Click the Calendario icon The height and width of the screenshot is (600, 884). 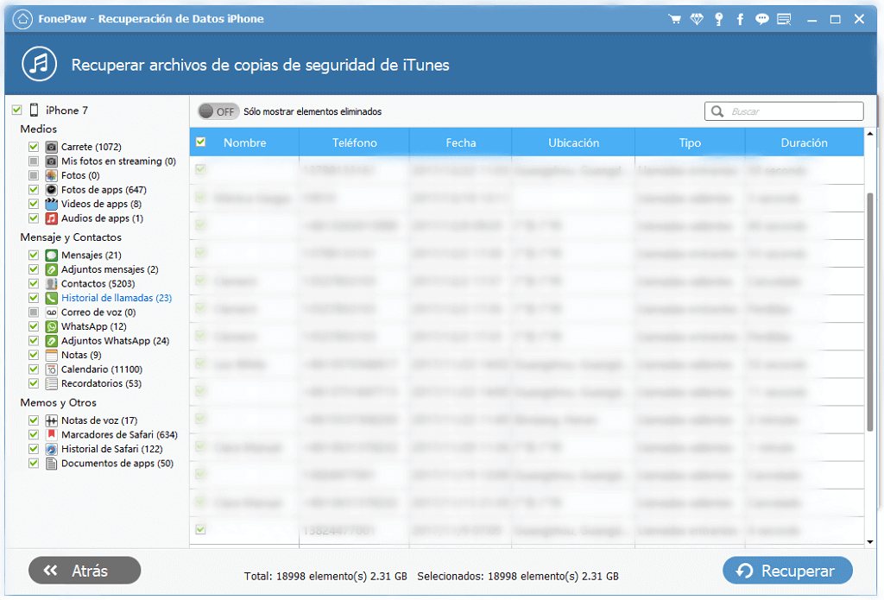tap(51, 369)
